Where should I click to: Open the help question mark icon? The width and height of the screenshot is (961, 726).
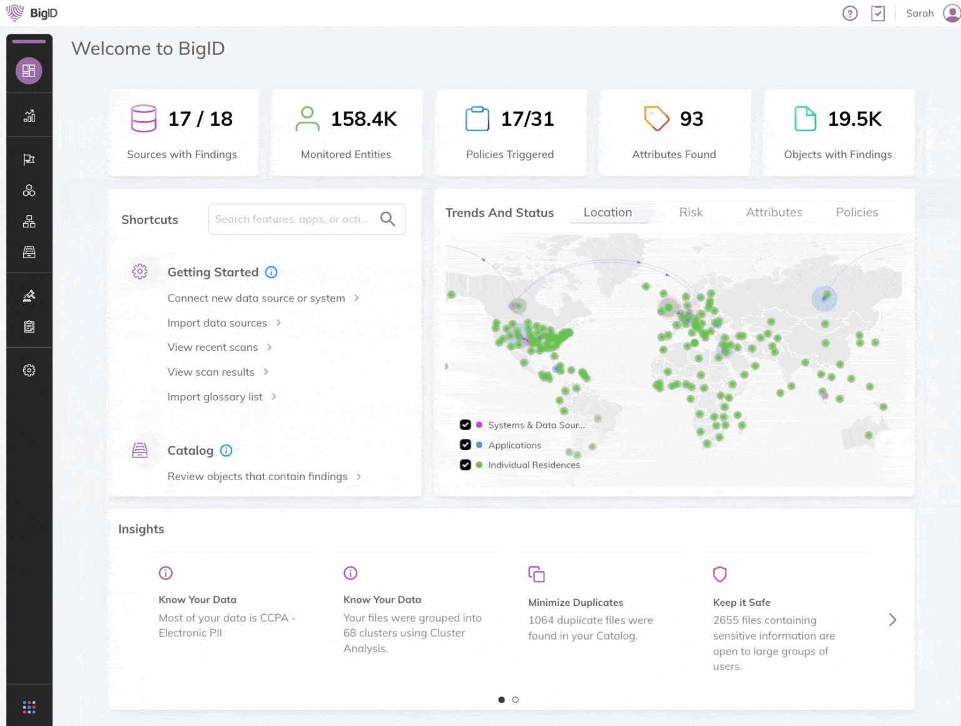click(850, 13)
